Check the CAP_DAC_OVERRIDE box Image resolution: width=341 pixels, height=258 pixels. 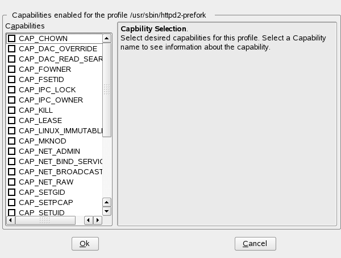pos(11,48)
